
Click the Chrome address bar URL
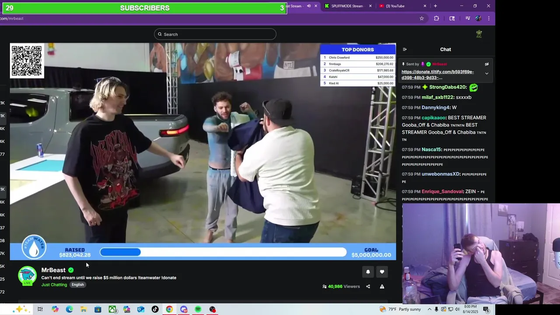[x=12, y=18]
